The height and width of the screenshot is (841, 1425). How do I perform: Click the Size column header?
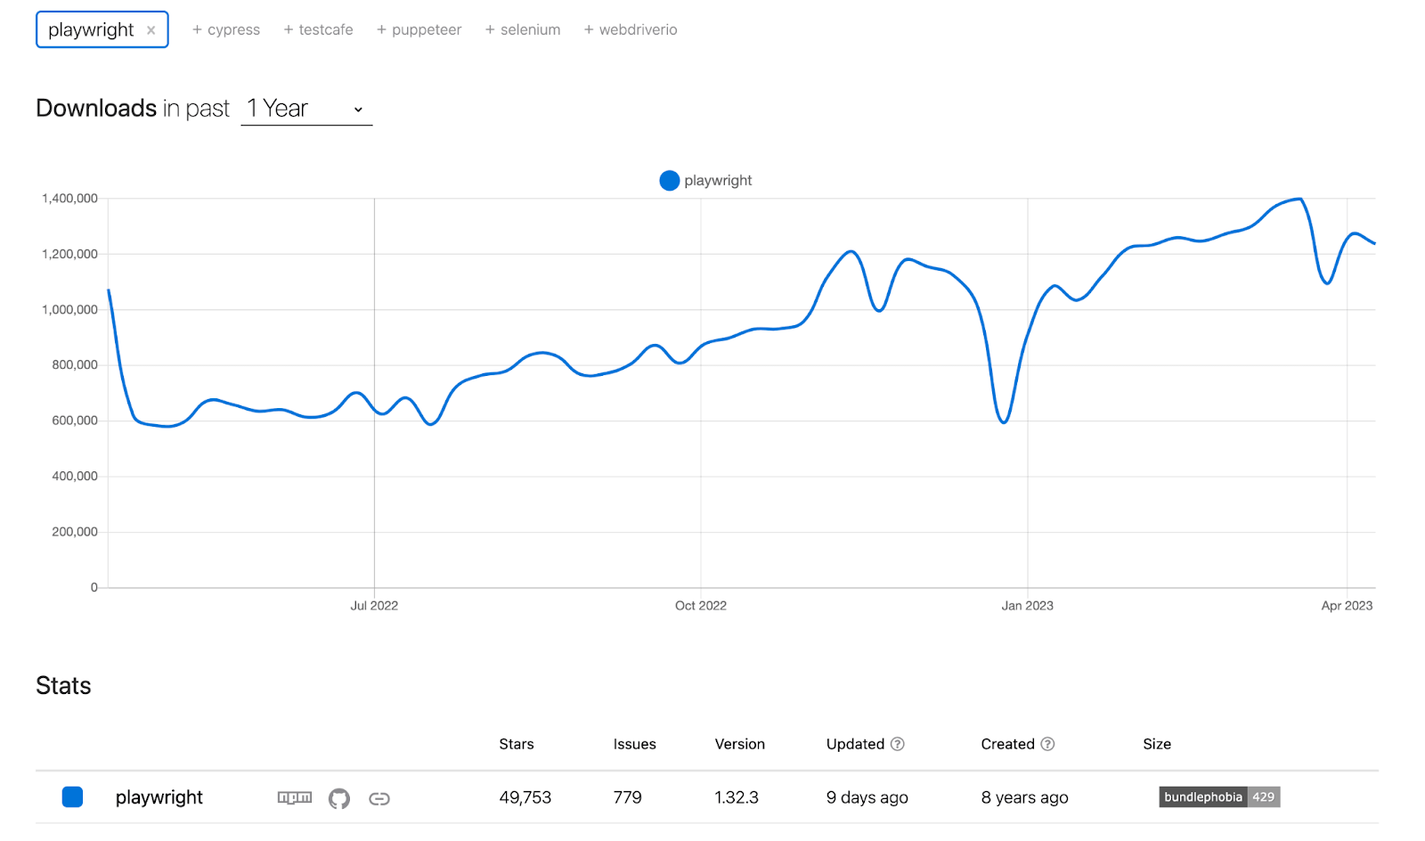1157,744
